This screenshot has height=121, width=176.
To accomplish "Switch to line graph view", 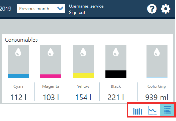I will pyautogui.click(x=152, y=111).
